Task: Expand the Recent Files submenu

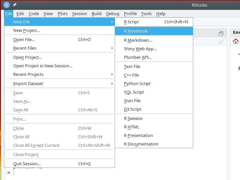Action: pyautogui.click(x=59, y=48)
